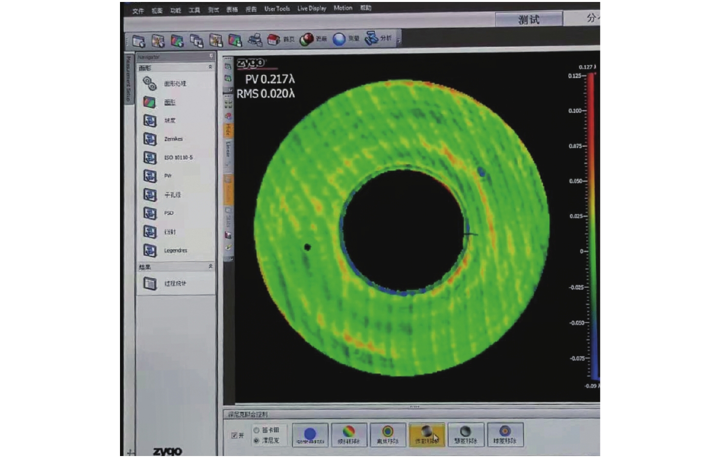Collapse the 结果 section in Navigator

click(x=210, y=266)
